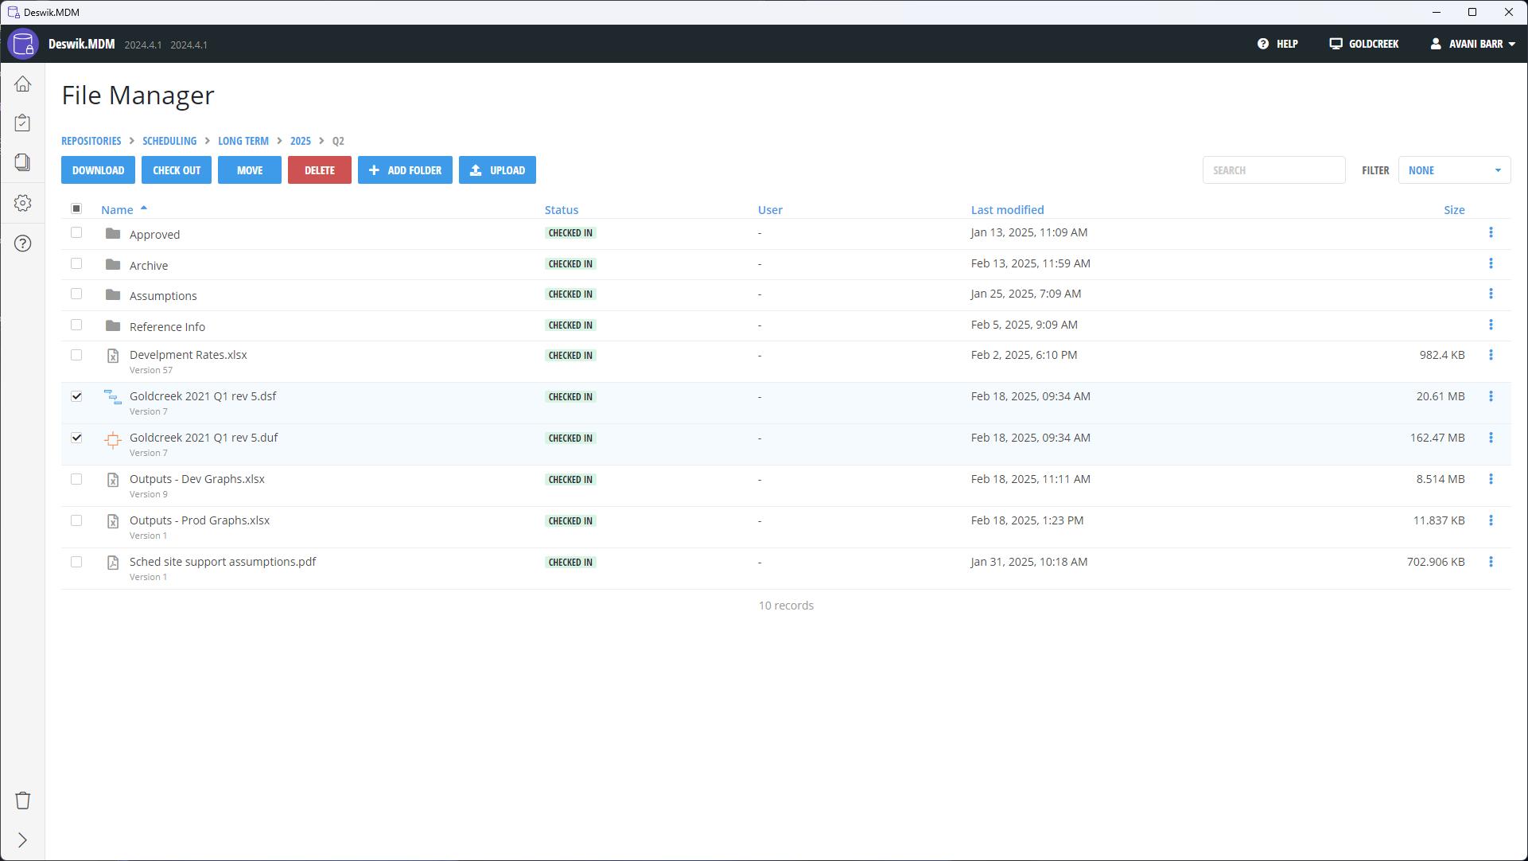Open the Filter NONE dropdown
Viewport: 1528px width, 861px height.
coord(1453,170)
